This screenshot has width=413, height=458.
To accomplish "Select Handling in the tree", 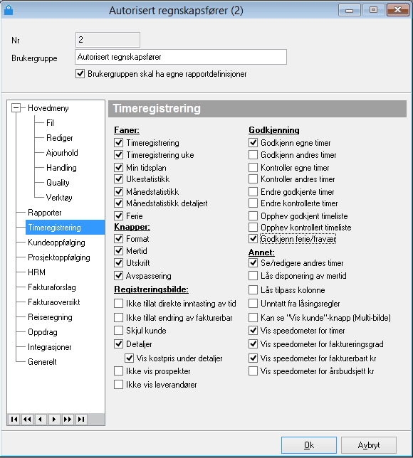I will 61,168.
